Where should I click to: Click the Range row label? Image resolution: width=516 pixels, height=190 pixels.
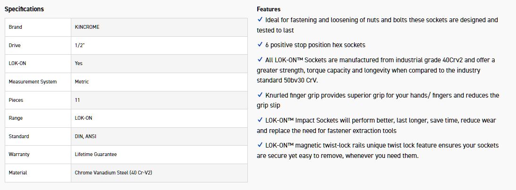[16, 118]
